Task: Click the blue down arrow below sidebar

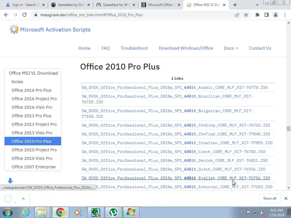Action: 10,181
